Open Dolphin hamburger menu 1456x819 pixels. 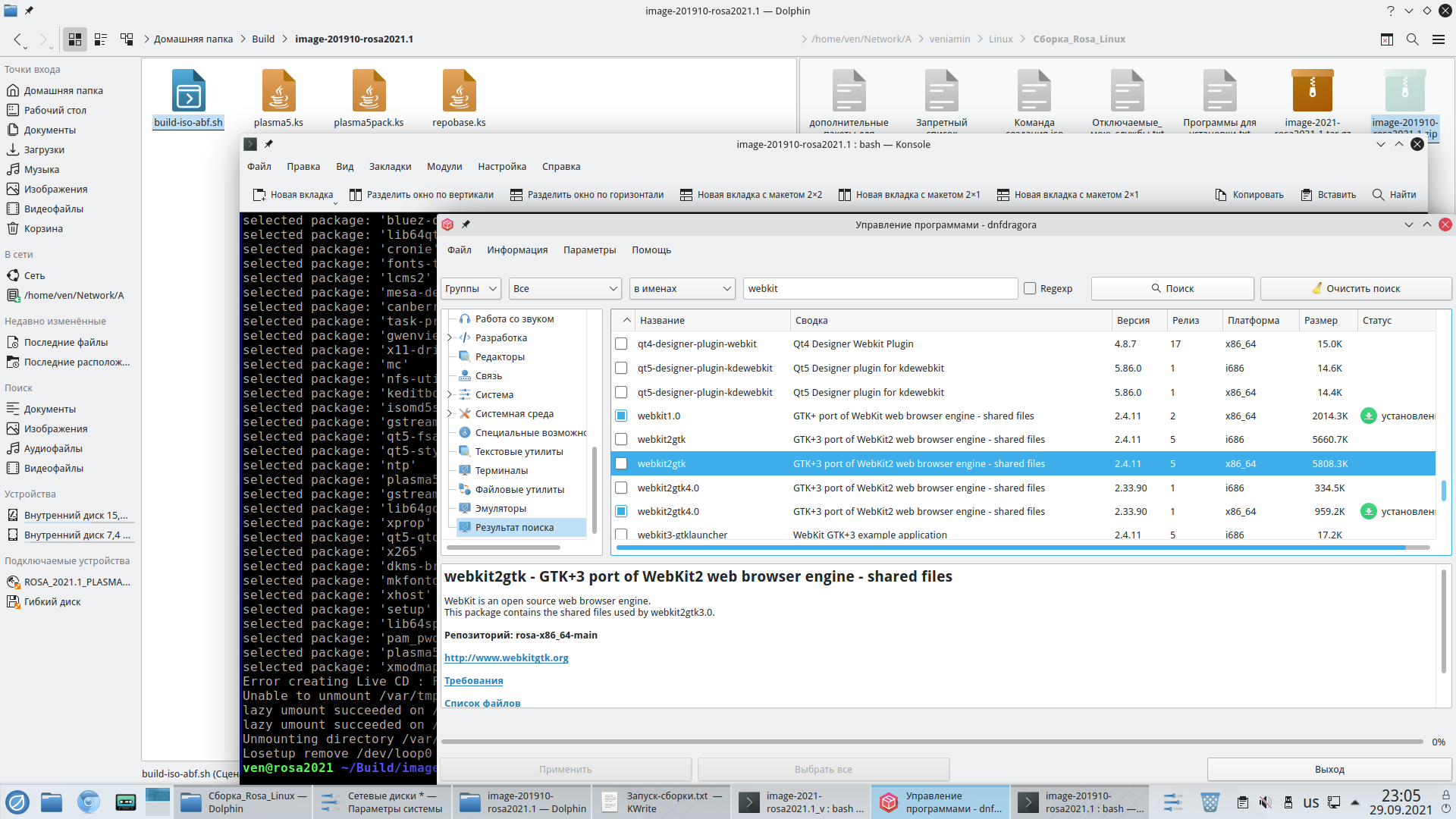(x=1438, y=39)
